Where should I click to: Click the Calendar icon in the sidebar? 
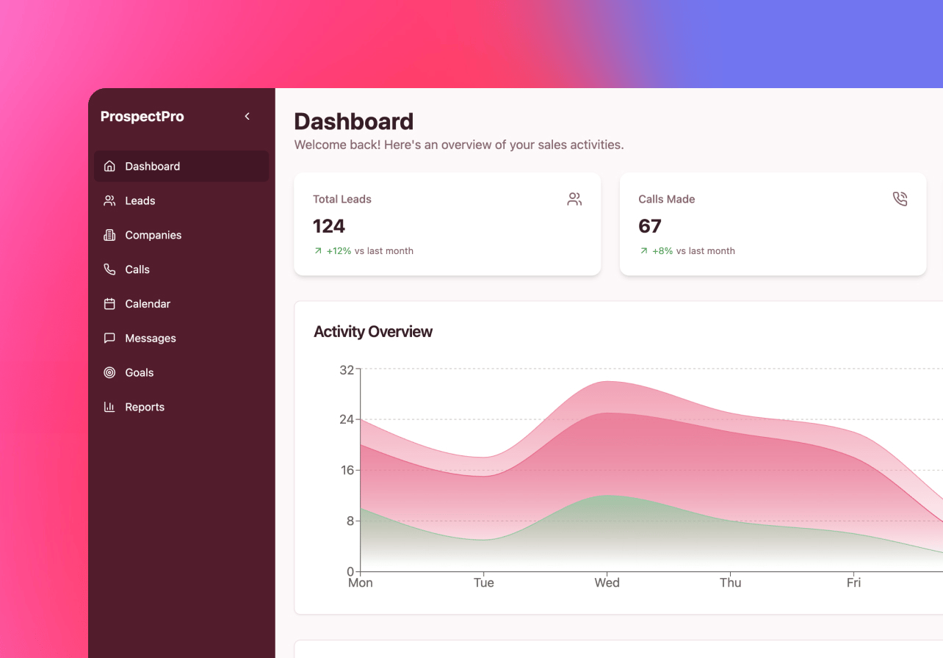click(x=109, y=303)
